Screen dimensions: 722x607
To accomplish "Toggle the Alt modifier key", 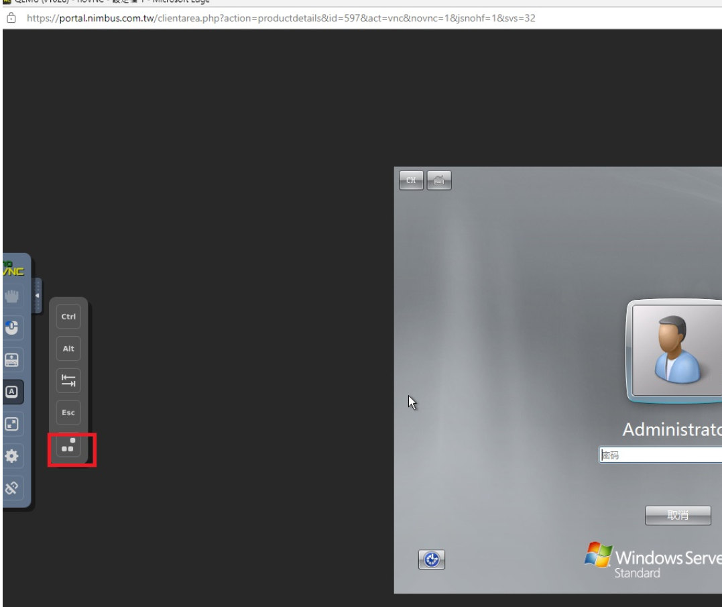I will point(68,349).
